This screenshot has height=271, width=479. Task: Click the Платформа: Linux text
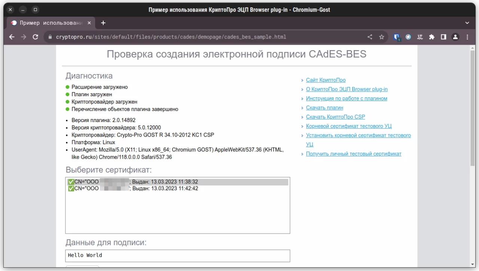tap(93, 142)
